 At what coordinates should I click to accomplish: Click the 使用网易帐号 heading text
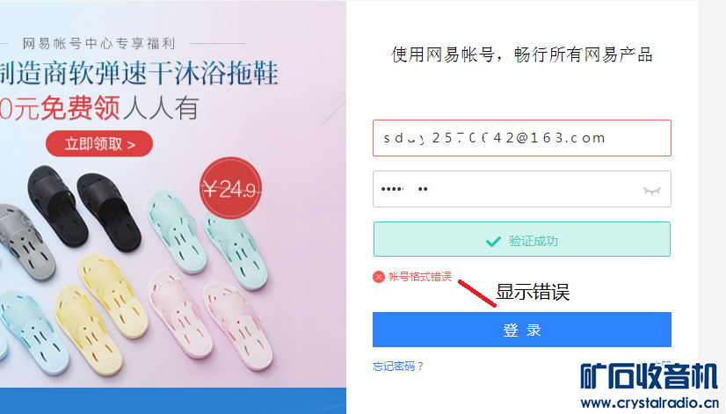tap(522, 54)
